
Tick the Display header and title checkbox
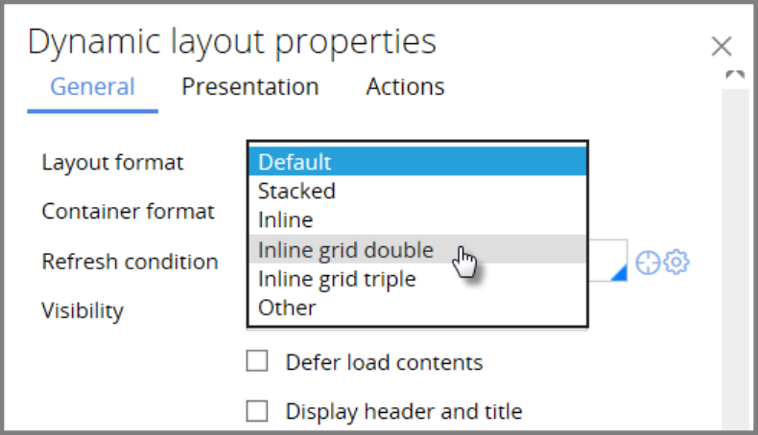coord(257,411)
